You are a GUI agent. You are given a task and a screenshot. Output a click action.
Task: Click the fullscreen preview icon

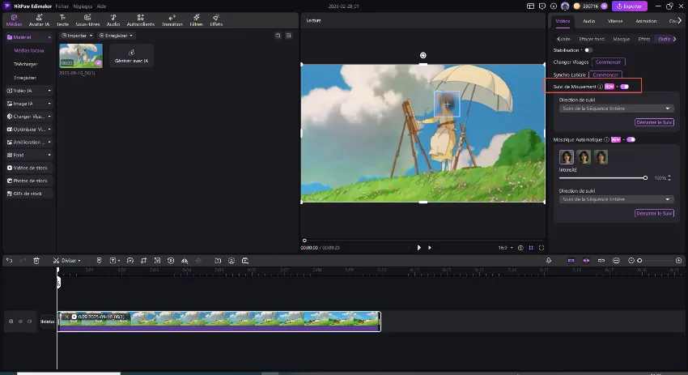541,248
